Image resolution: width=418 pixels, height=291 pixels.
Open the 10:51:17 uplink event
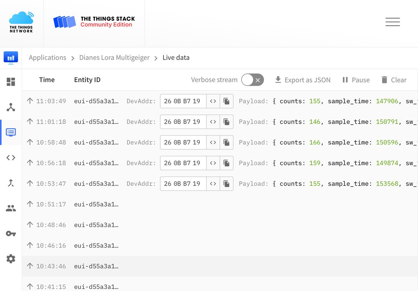point(220,204)
